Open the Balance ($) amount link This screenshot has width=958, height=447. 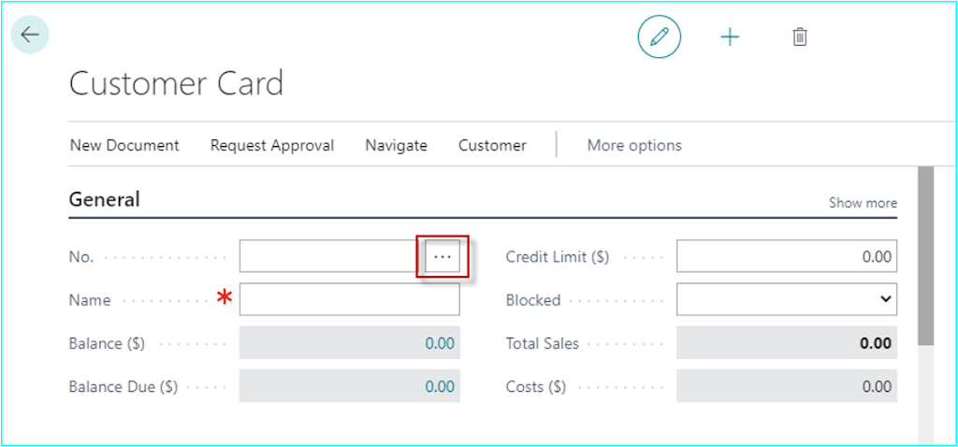coord(440,343)
